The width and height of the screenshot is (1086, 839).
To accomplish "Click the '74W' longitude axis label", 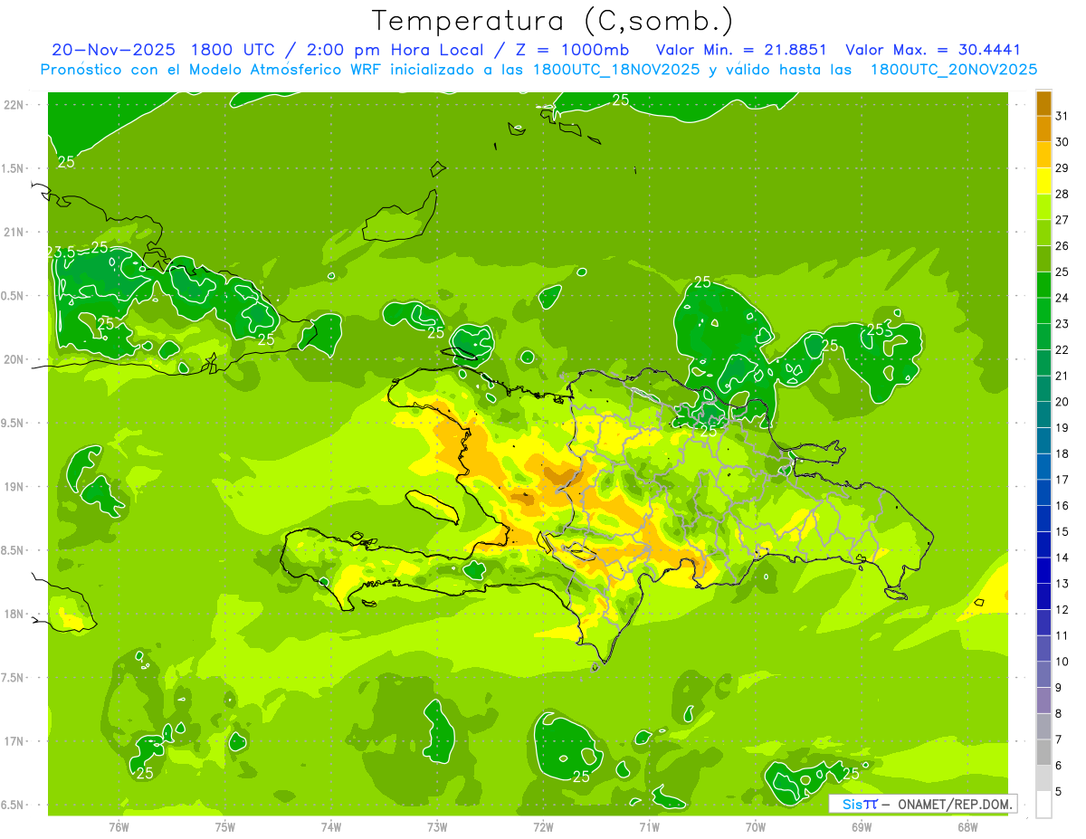I will (331, 826).
